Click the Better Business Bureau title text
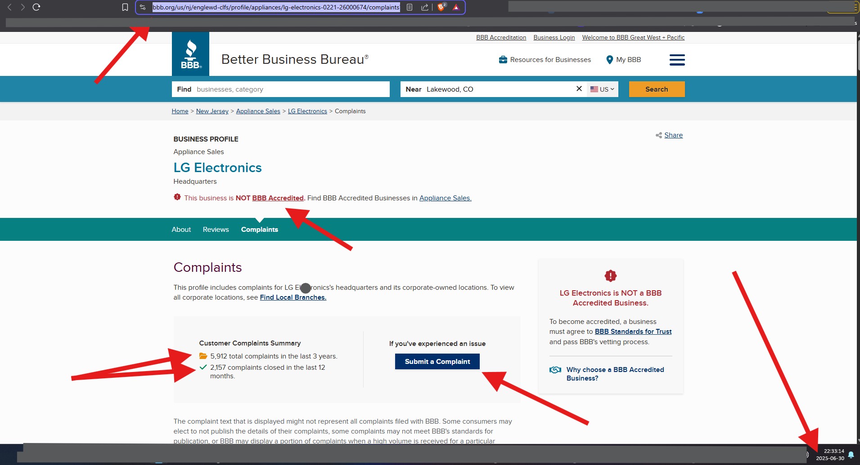860x465 pixels. tap(295, 59)
